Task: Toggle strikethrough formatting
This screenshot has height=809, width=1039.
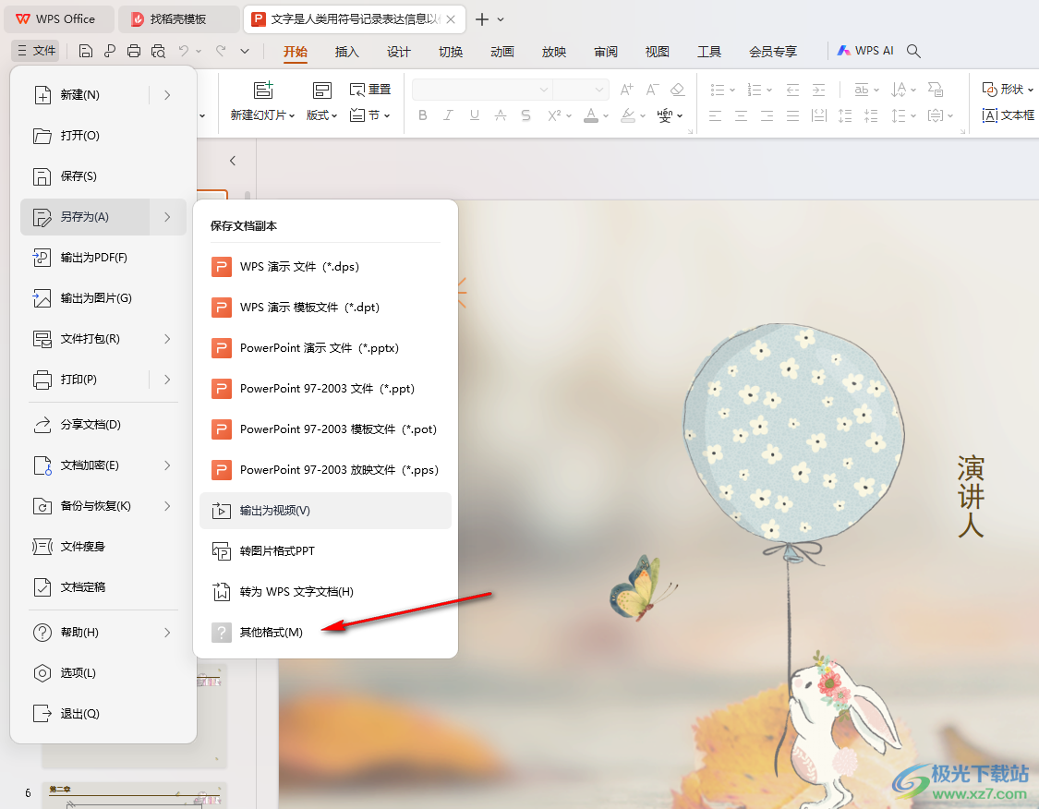Action: coord(501,115)
